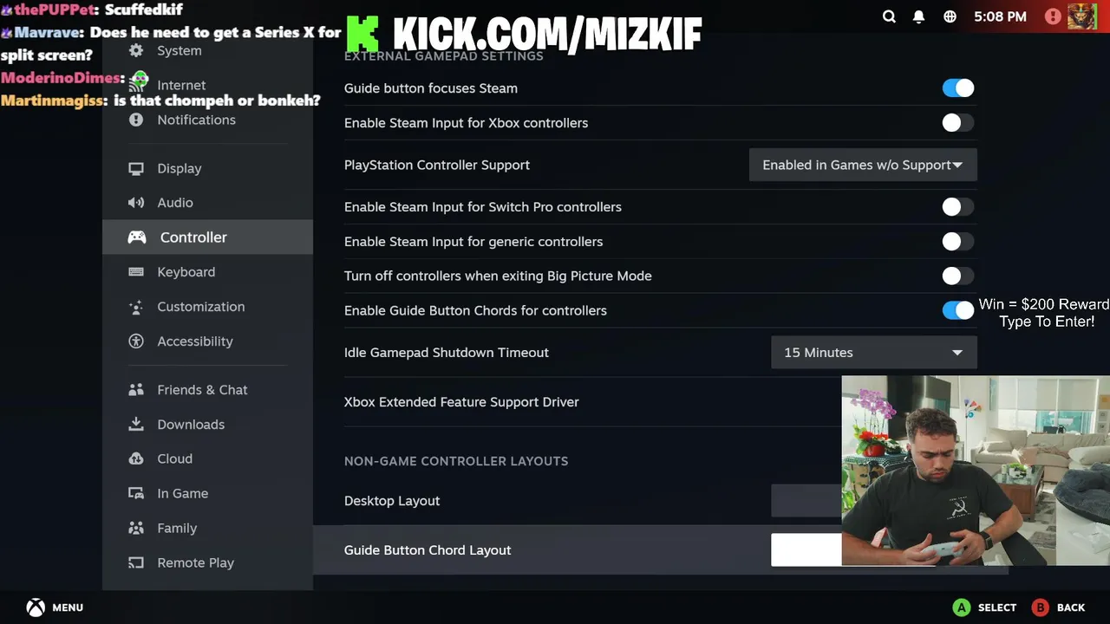Toggle Turn off controllers when exiting Big Picture
The height and width of the screenshot is (624, 1110).
958,276
